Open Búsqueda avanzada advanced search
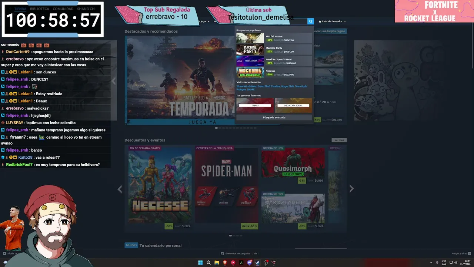This screenshot has height=267, width=474. pyautogui.click(x=274, y=118)
